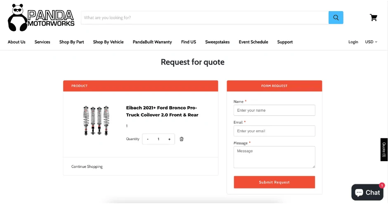Viewport: 388px width, 204px height.
Task: Open Event Schedule menu item
Action: pos(253,42)
